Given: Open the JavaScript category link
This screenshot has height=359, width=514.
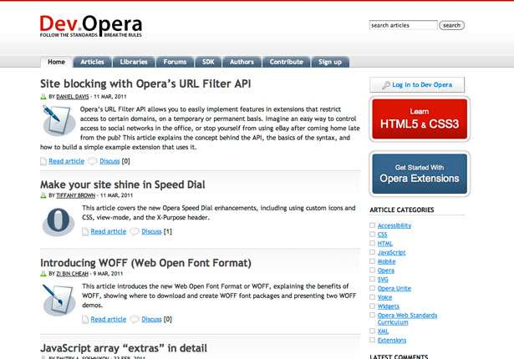Looking at the screenshot, I should tap(392, 252).
